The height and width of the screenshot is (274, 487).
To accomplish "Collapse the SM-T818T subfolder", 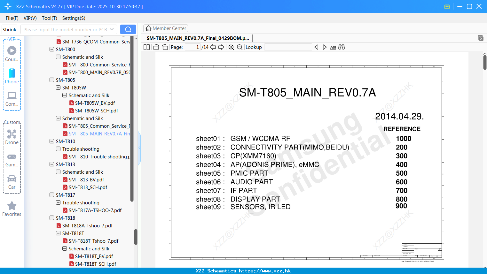I will 58,233.
